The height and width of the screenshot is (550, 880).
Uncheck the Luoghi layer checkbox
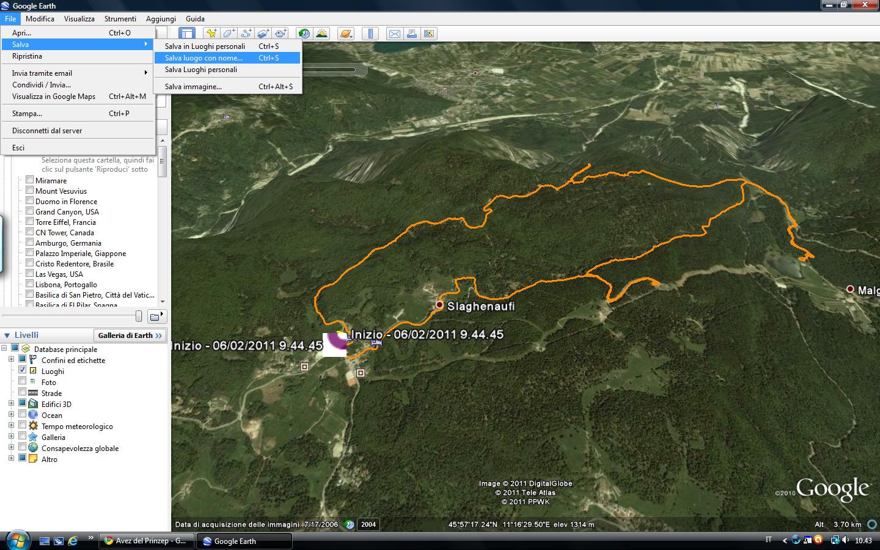click(23, 371)
